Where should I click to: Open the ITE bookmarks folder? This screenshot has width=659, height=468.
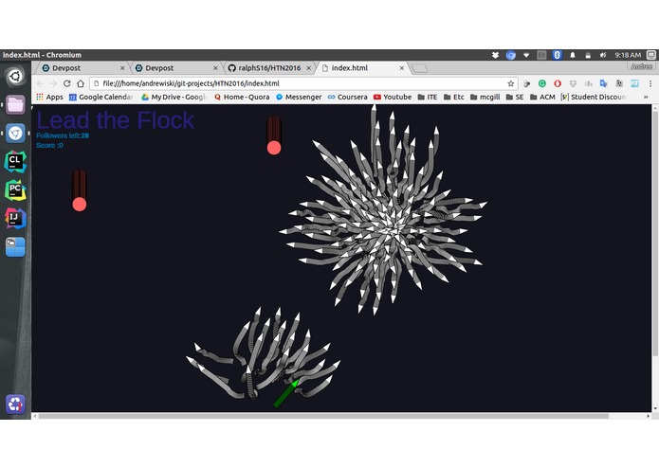point(428,97)
